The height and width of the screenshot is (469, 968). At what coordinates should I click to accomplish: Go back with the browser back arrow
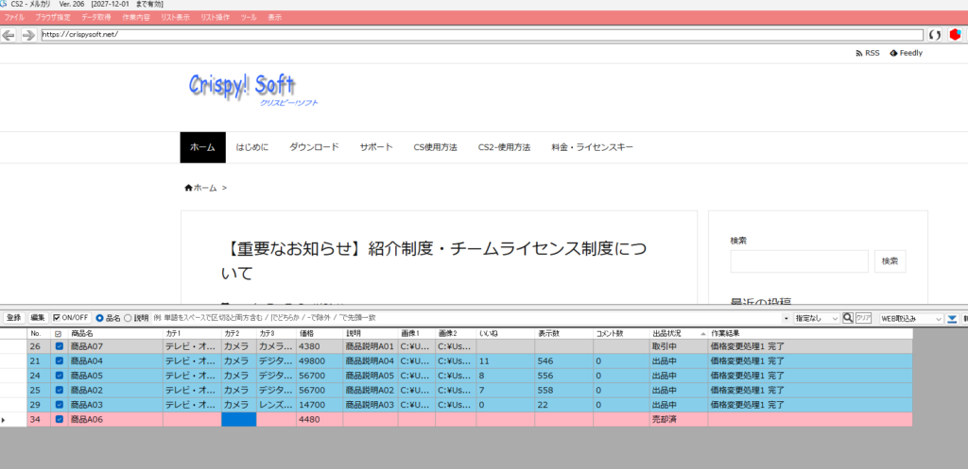(x=9, y=35)
